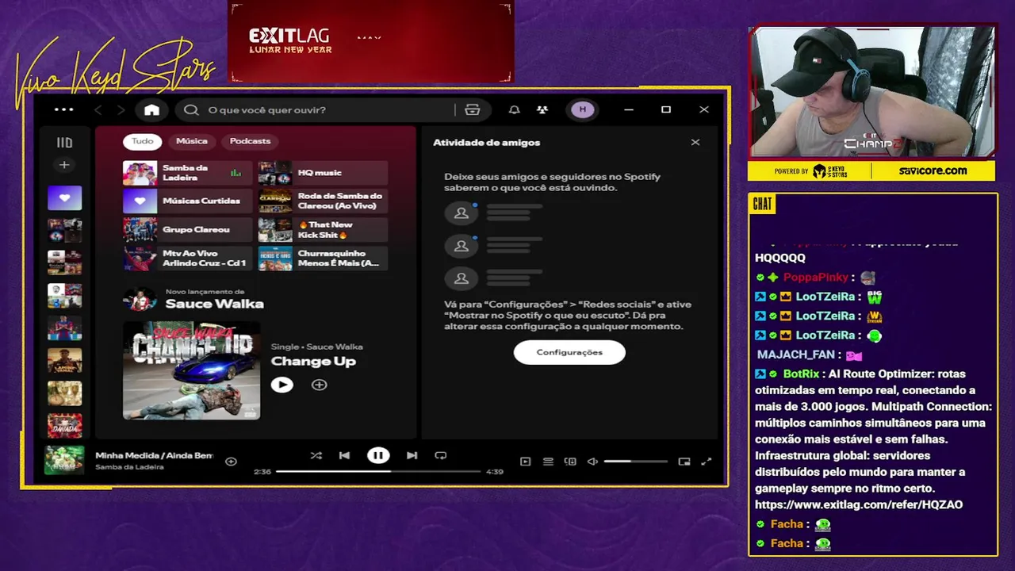1015x571 pixels.
Task: Click the Change Up album cover
Action: pos(191,370)
